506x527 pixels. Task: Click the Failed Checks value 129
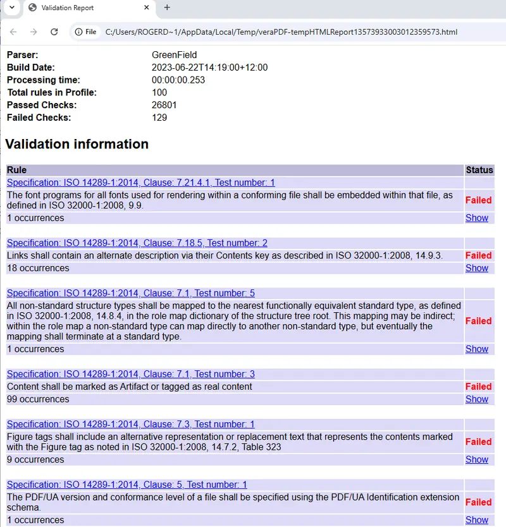point(159,118)
